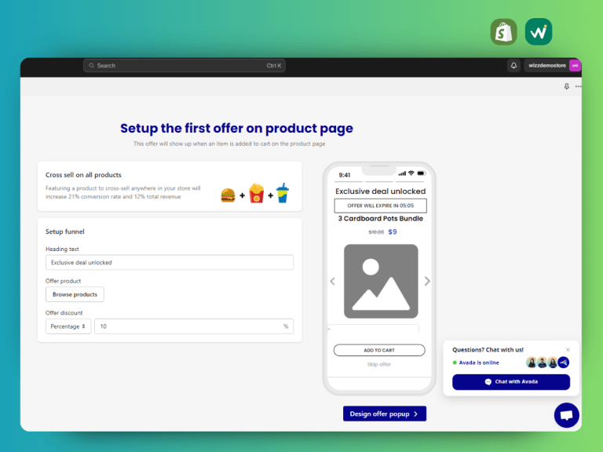
Task: Edit the Heading text field
Action: (x=170, y=263)
